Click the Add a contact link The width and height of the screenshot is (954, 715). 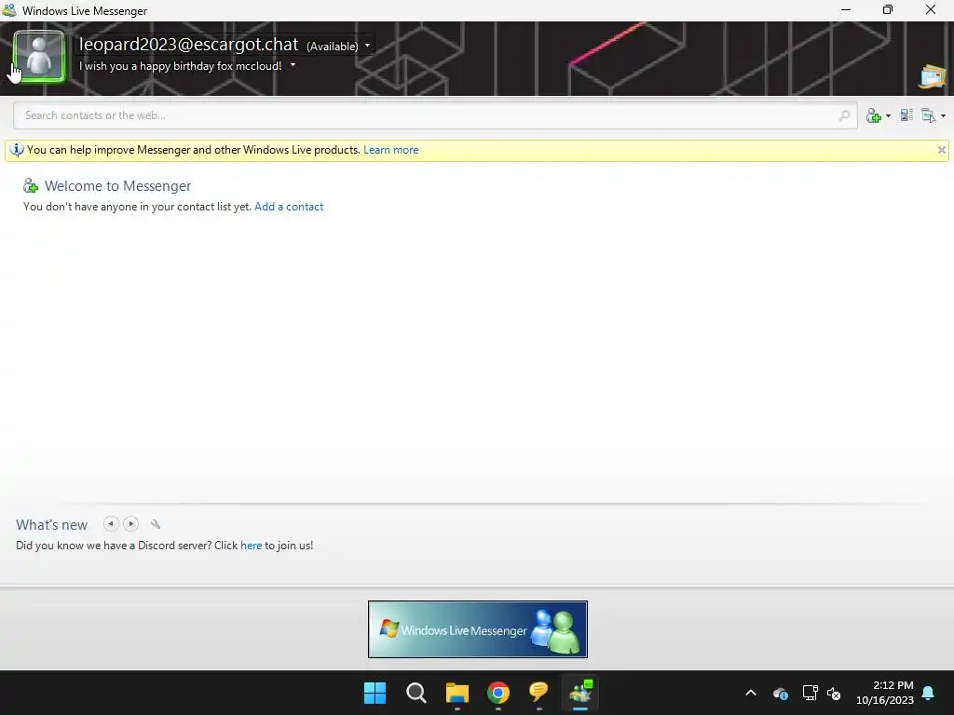click(x=289, y=207)
